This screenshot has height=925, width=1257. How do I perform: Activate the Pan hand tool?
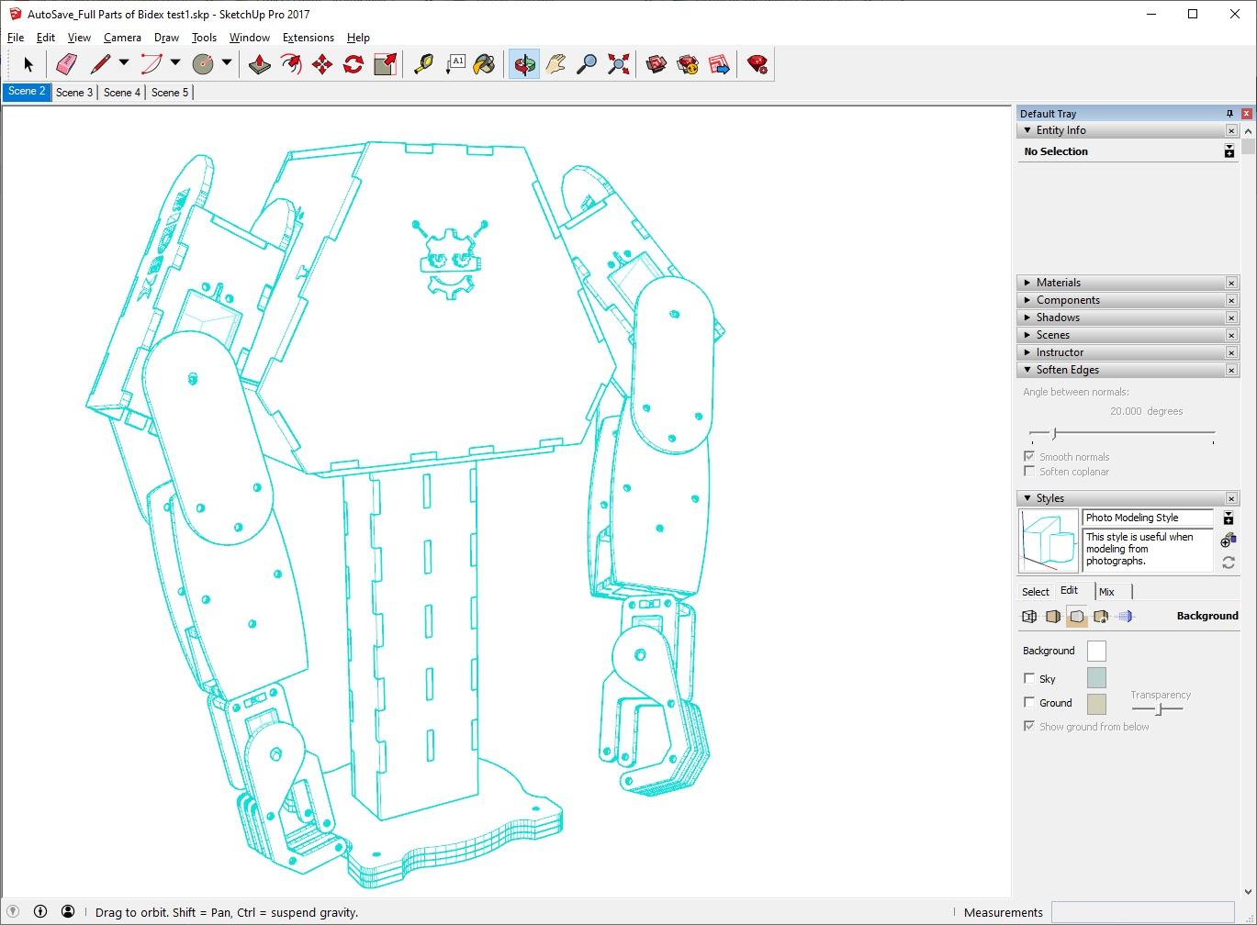[556, 64]
